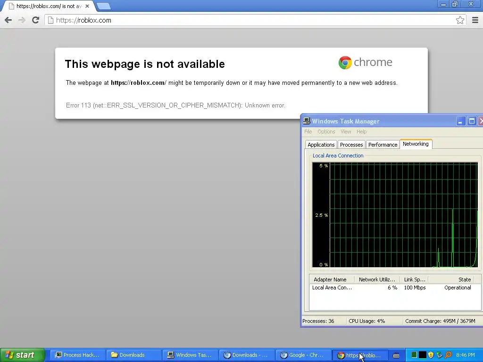Click the Task Manager title bar icon

(307, 121)
